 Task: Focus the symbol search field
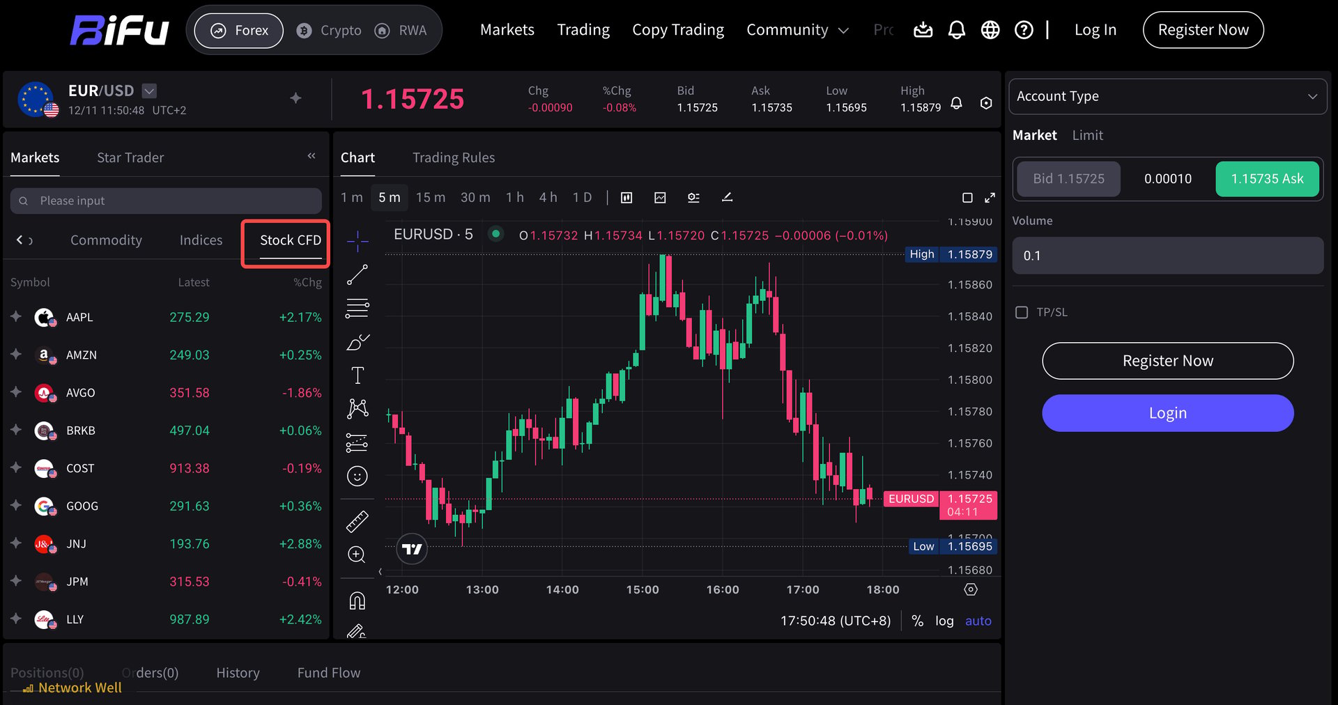tap(166, 201)
